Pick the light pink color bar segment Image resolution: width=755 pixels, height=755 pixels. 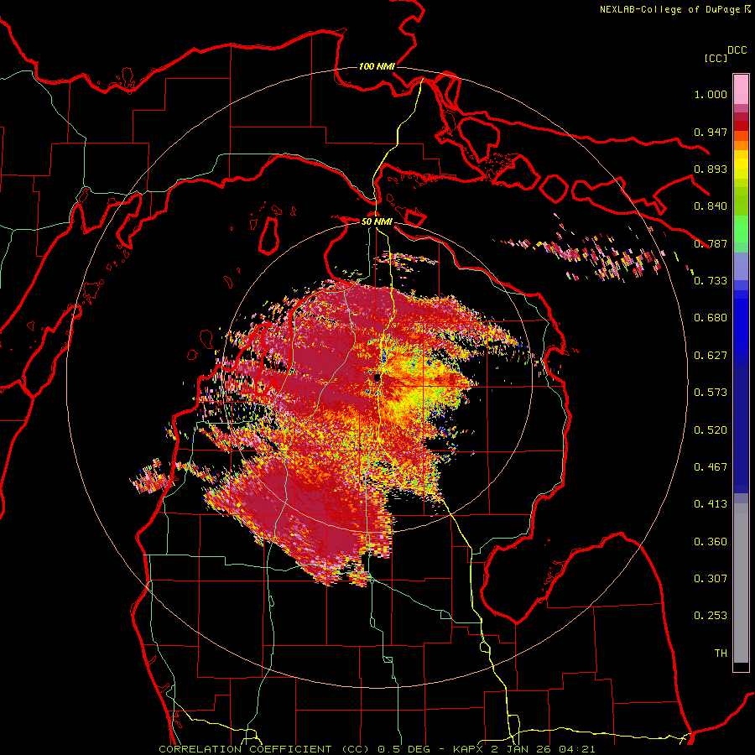pos(741,89)
